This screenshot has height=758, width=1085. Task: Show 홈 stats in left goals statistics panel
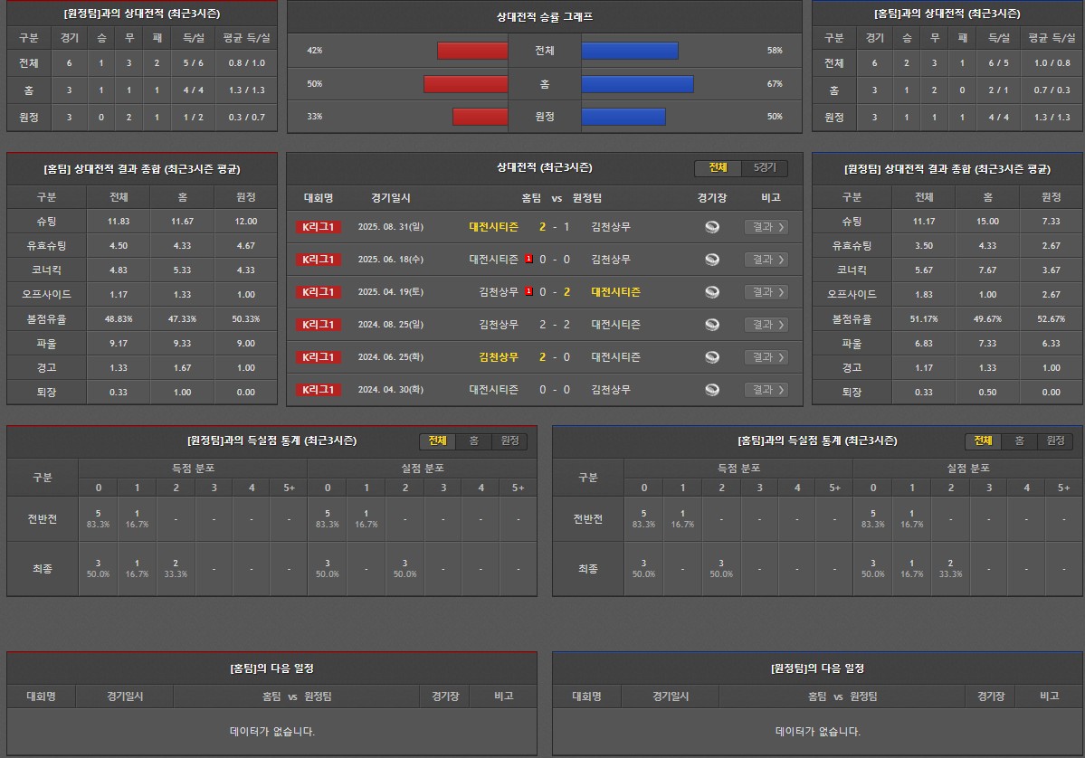tap(473, 441)
